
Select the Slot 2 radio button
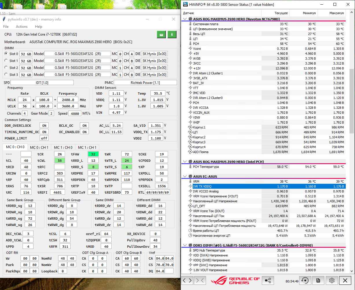pos(6,67)
